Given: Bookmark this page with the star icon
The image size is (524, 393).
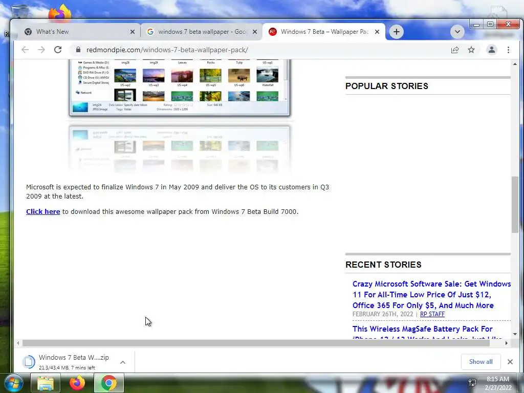Looking at the screenshot, I should (471, 50).
